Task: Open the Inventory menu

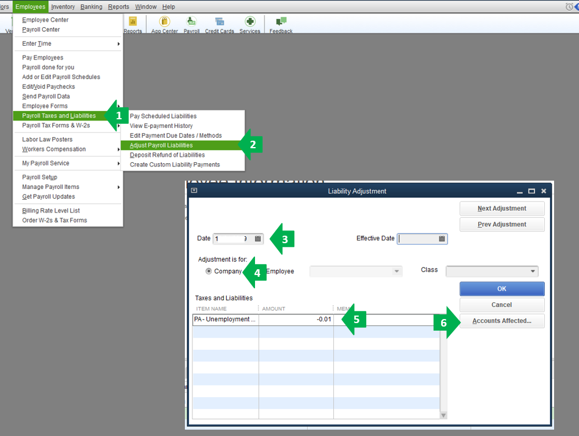Action: click(63, 6)
